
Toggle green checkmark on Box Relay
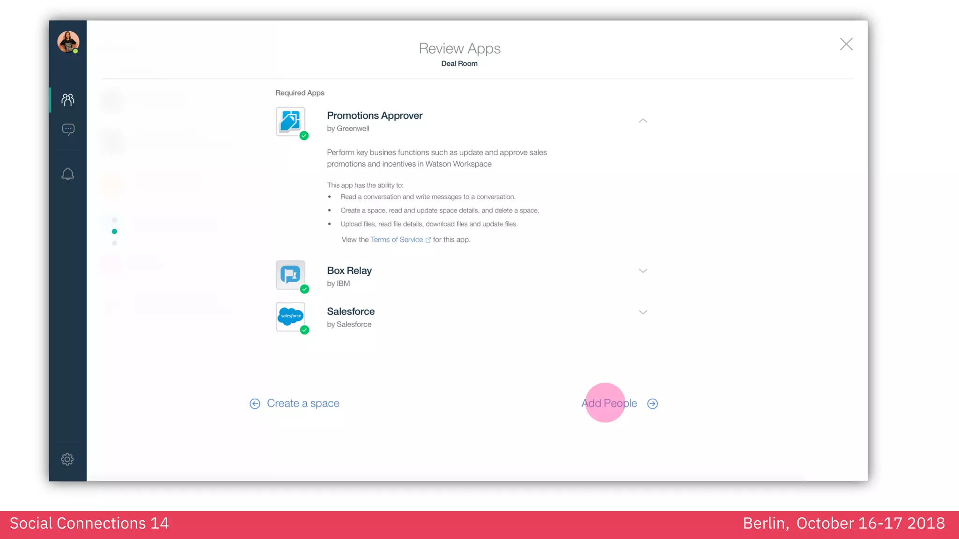click(x=305, y=289)
